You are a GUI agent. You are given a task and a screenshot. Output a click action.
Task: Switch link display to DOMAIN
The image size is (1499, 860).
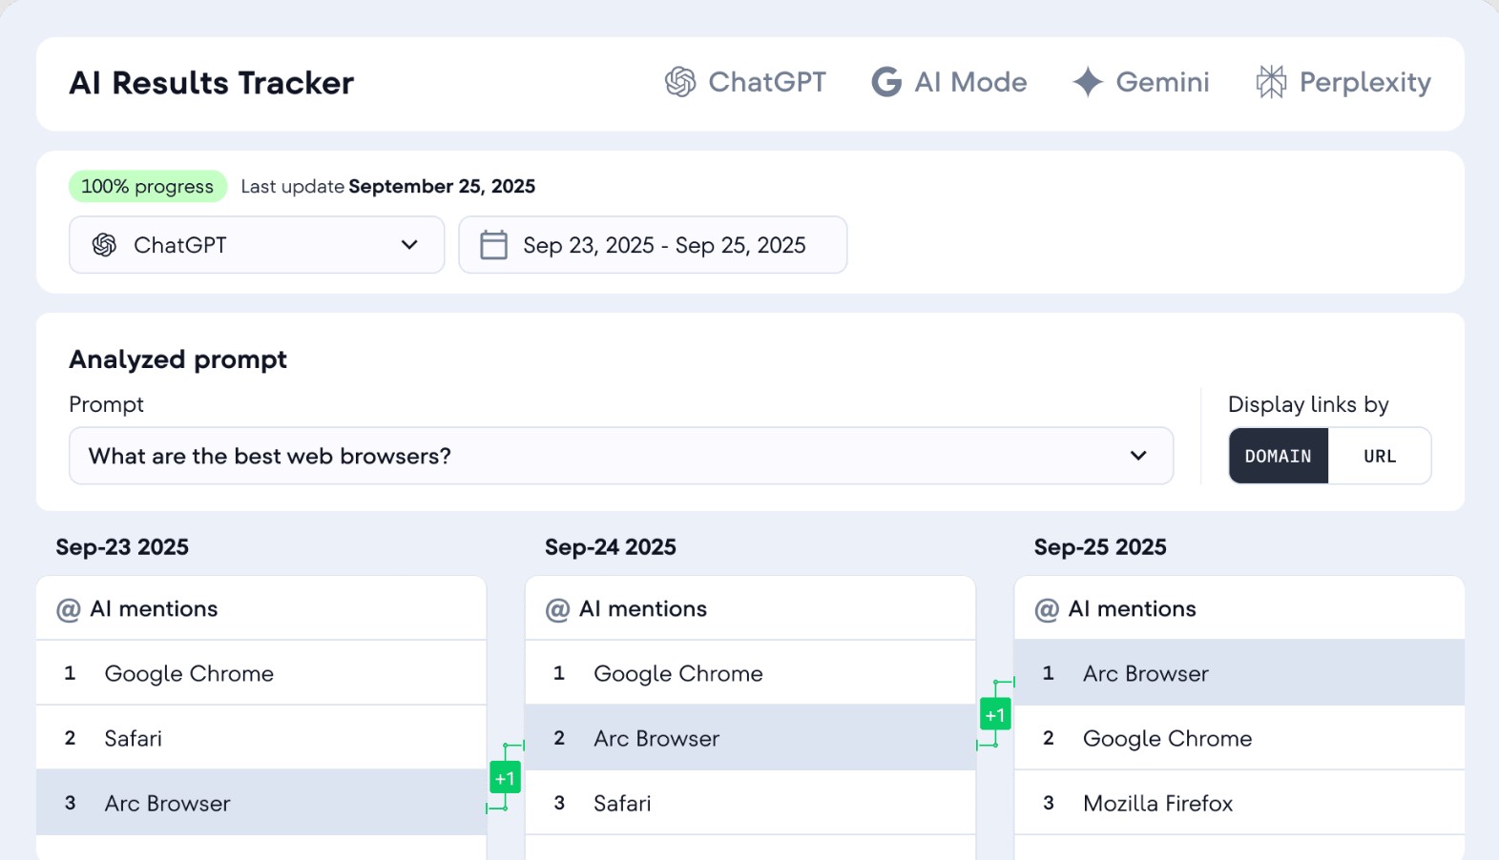(1278, 456)
